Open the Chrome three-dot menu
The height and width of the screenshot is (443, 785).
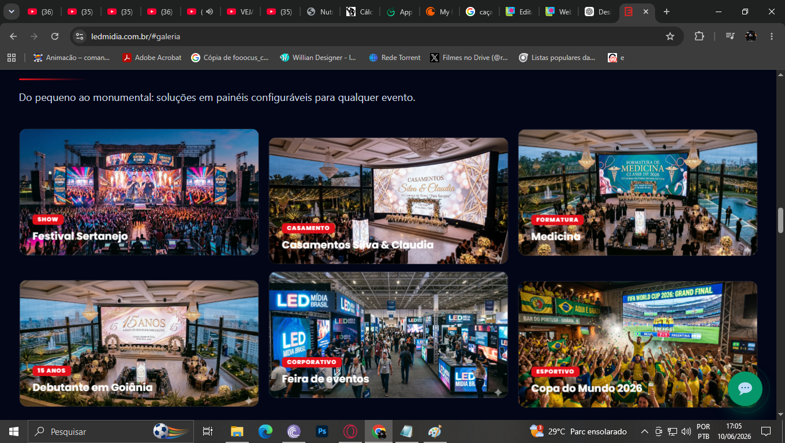[x=772, y=36]
